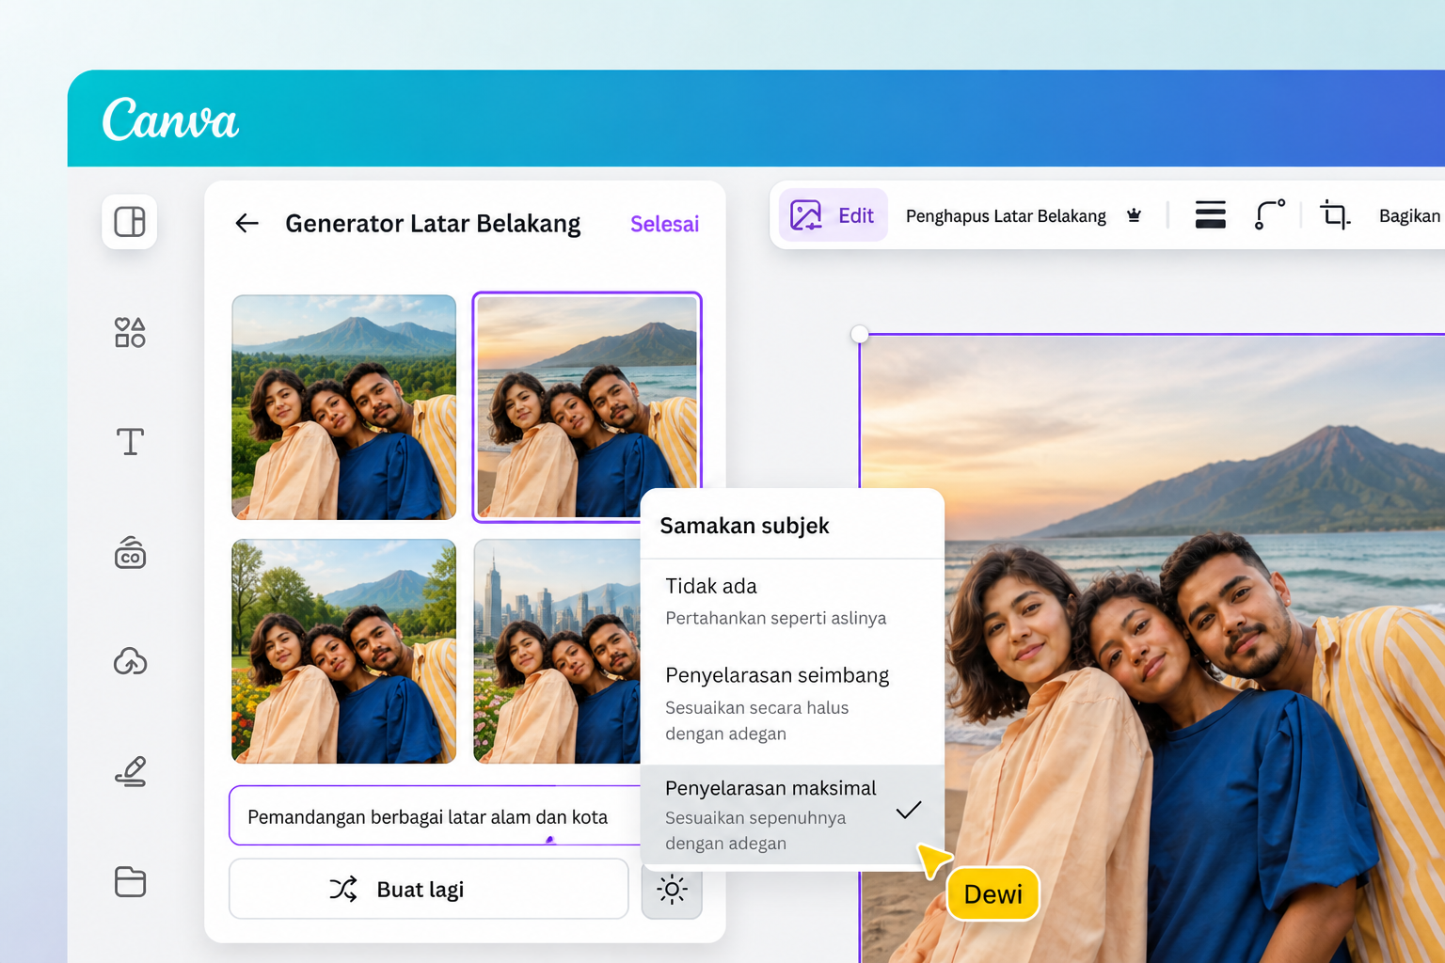Open the Projects folder sidebar icon

[130, 881]
